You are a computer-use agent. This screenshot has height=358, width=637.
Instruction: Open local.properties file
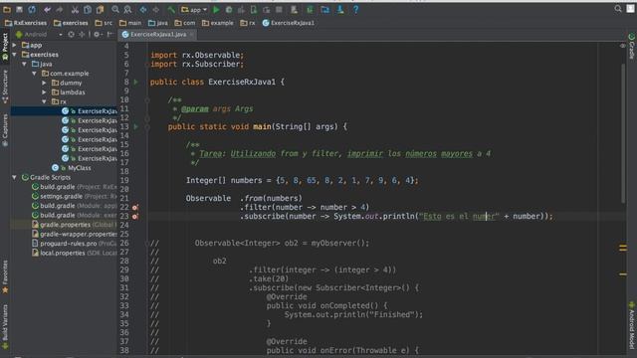75,253
